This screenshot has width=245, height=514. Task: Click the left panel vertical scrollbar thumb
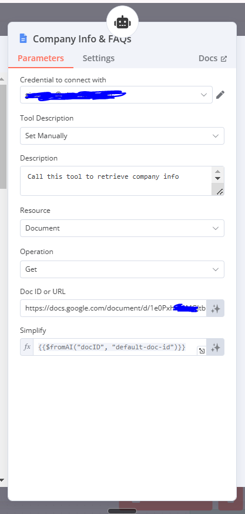pos(2,136)
